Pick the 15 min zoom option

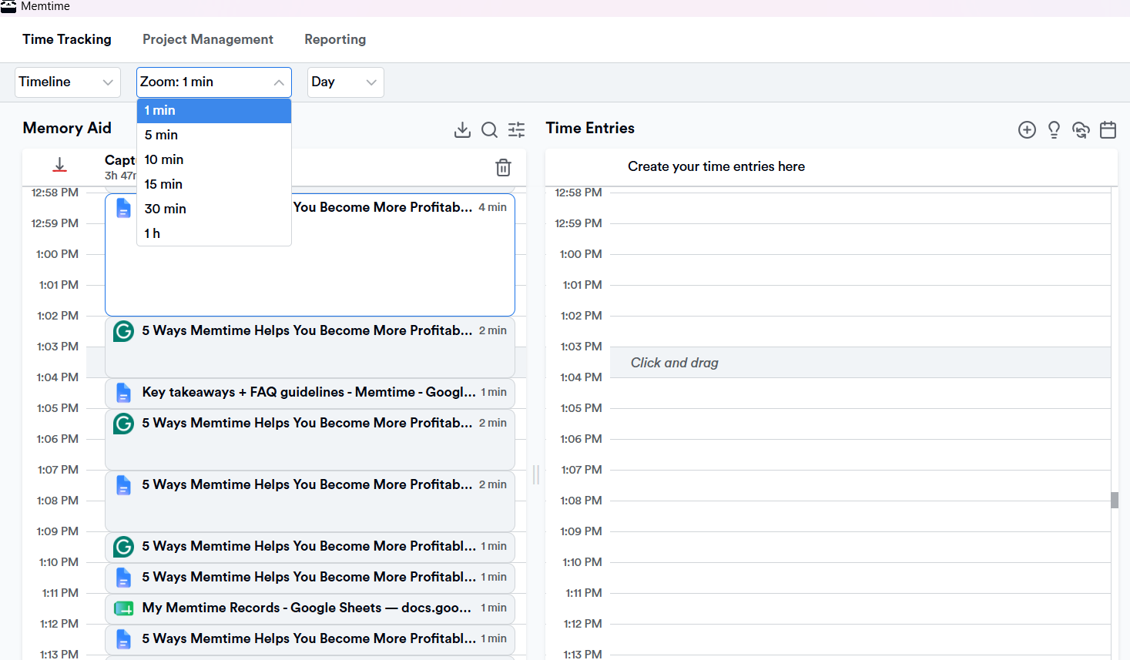pyautogui.click(x=214, y=184)
